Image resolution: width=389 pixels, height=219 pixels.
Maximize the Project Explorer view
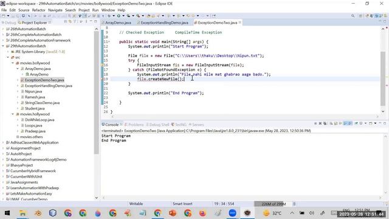[95, 22]
